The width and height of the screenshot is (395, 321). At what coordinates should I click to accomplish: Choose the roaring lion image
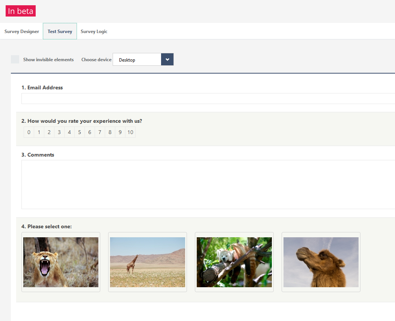click(61, 262)
